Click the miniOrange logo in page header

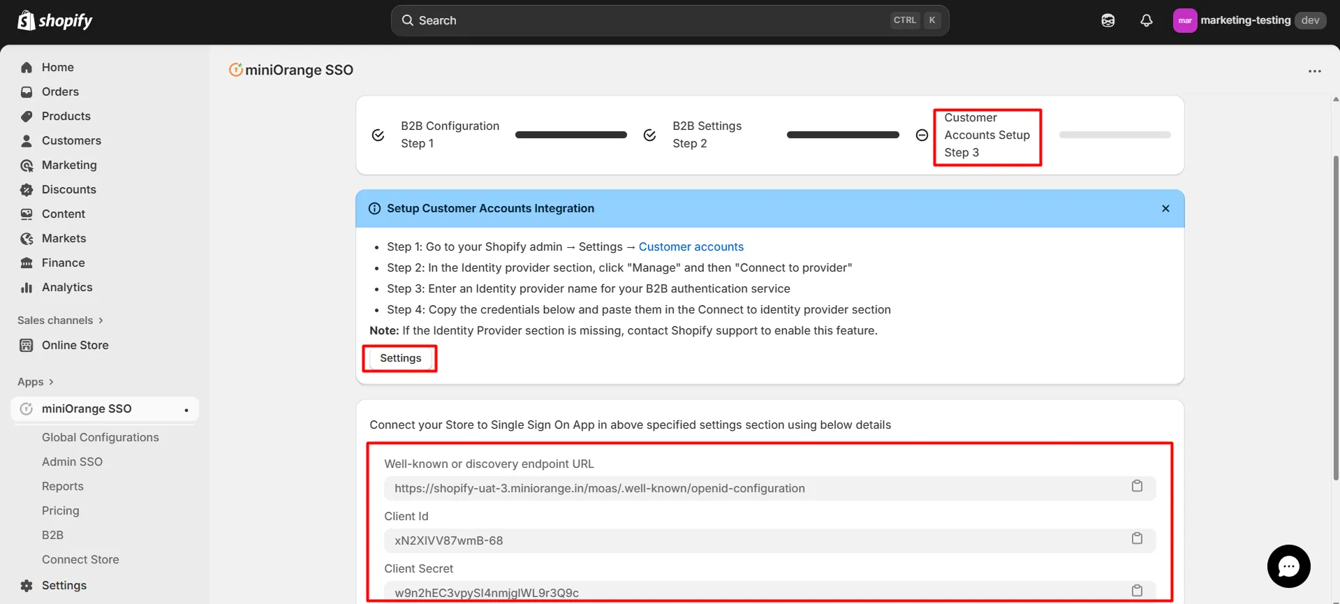tap(236, 70)
